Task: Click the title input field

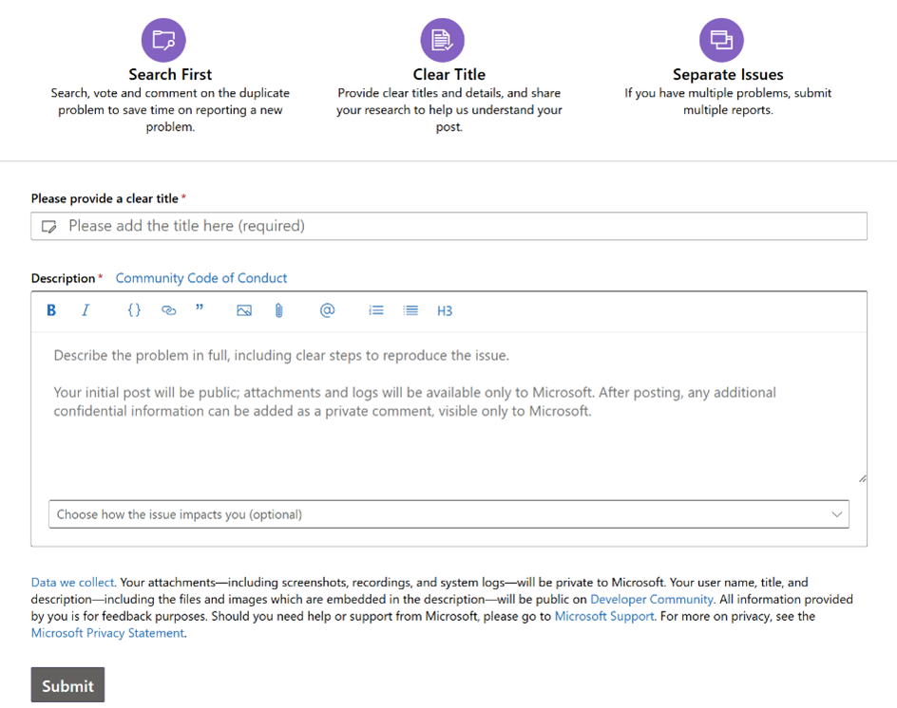Action: (449, 226)
